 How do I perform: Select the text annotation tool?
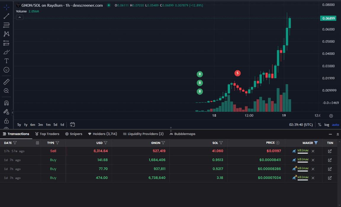[6, 61]
